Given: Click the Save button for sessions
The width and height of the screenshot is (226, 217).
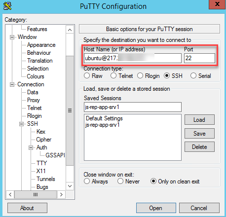Looking at the screenshot, I should pos(199,134).
